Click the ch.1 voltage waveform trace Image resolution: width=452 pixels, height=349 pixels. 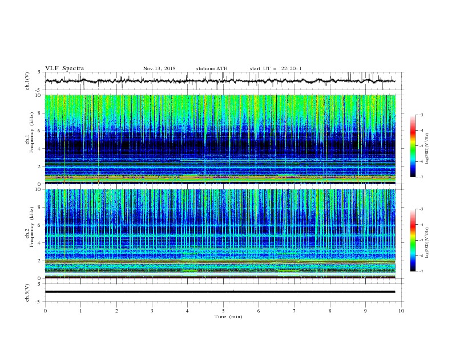(220, 81)
